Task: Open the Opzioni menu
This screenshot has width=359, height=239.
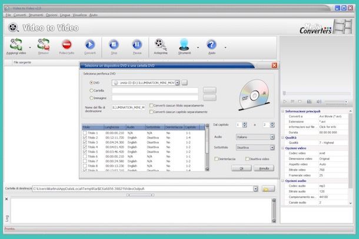Action: pos(52,15)
